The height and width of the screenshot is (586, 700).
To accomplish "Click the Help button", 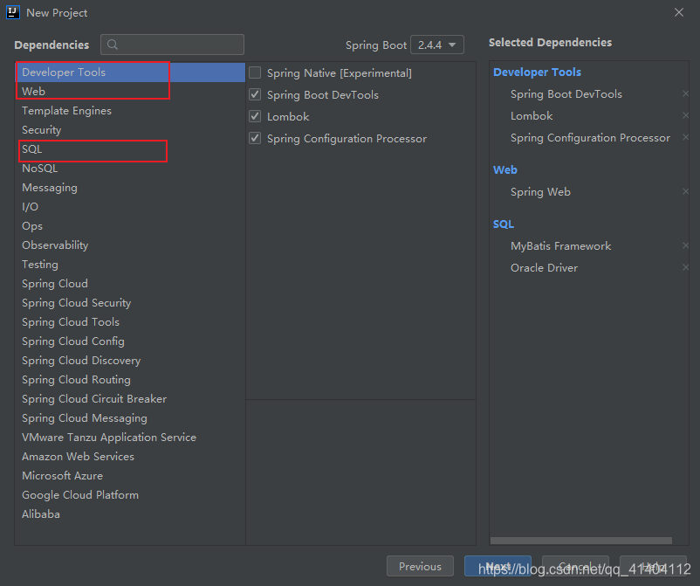I will (653, 566).
